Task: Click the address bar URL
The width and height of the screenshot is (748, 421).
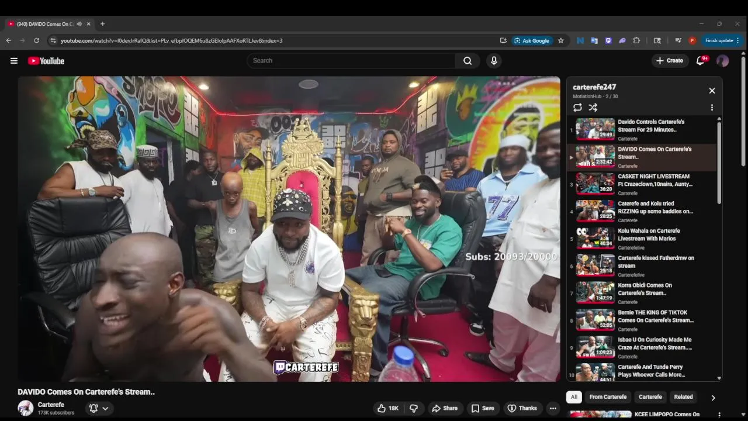Action: tap(171, 40)
